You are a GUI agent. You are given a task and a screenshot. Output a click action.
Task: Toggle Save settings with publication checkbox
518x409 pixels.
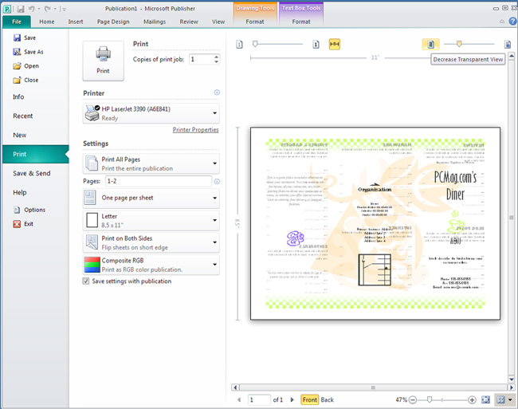point(86,281)
